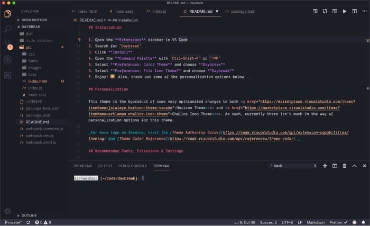Click the feedback smiley icon in status bar
370x226 pixels.
(x=355, y=222)
